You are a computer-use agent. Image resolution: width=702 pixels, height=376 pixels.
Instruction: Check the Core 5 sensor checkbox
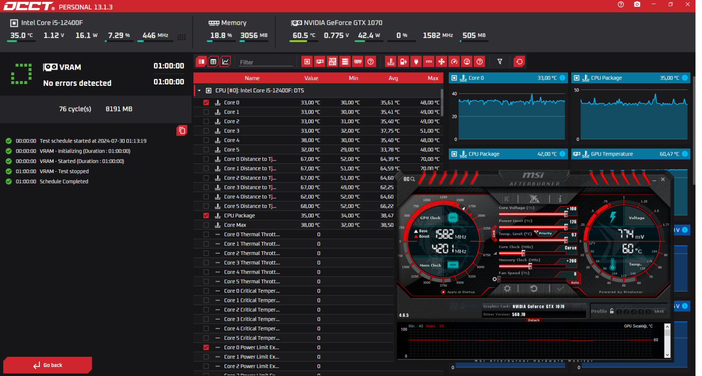point(206,150)
